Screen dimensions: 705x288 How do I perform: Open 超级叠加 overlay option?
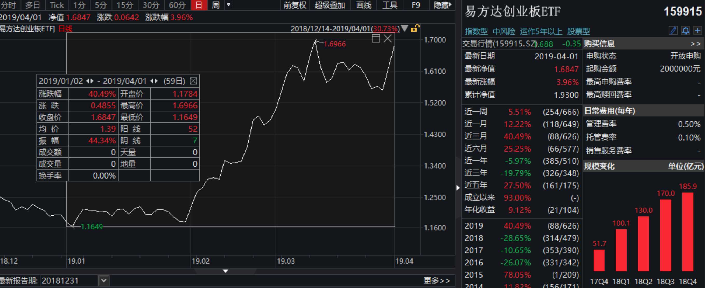(330, 5)
